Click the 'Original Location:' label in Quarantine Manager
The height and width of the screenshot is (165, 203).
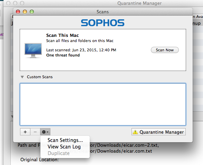[39, 160]
